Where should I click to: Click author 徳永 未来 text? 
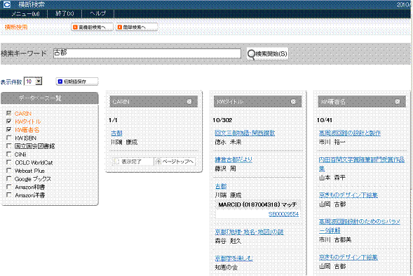click(228, 143)
